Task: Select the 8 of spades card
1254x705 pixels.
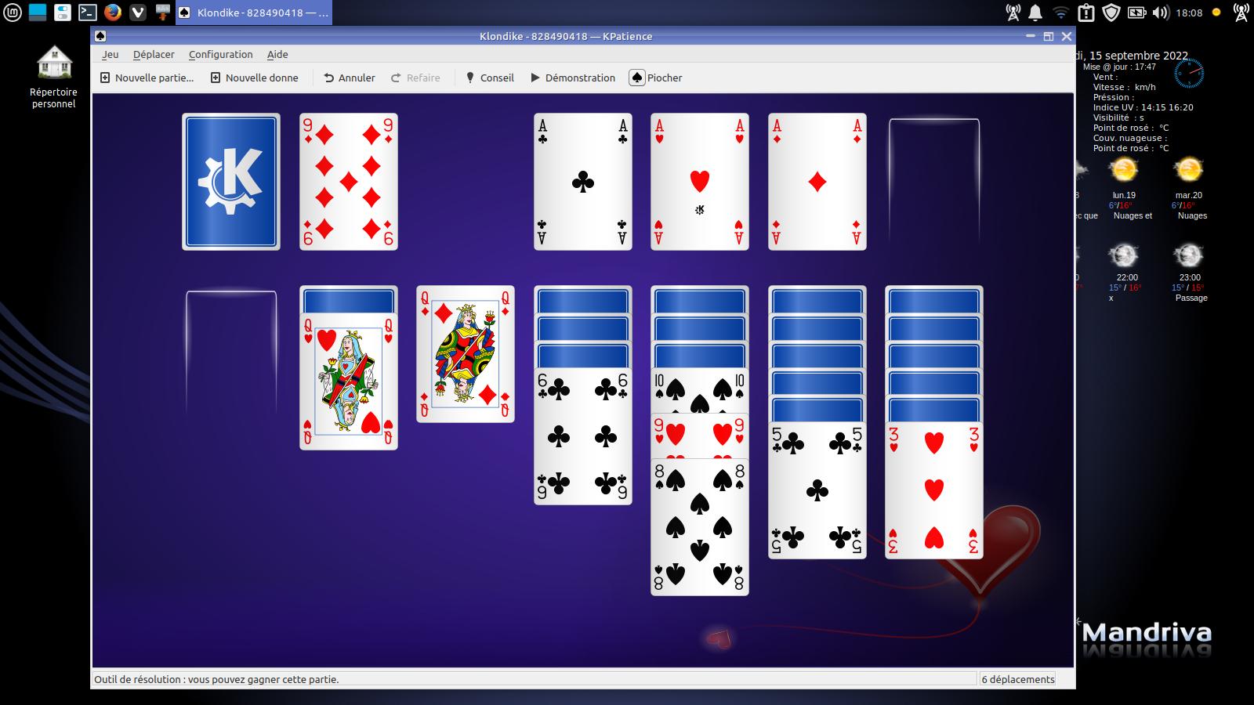Action: pyautogui.click(x=700, y=527)
